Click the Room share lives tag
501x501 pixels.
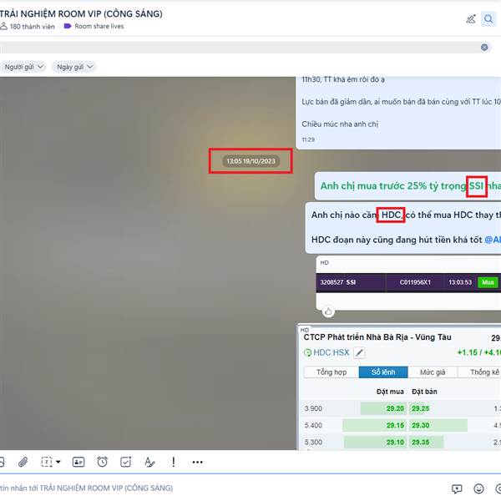point(94,26)
